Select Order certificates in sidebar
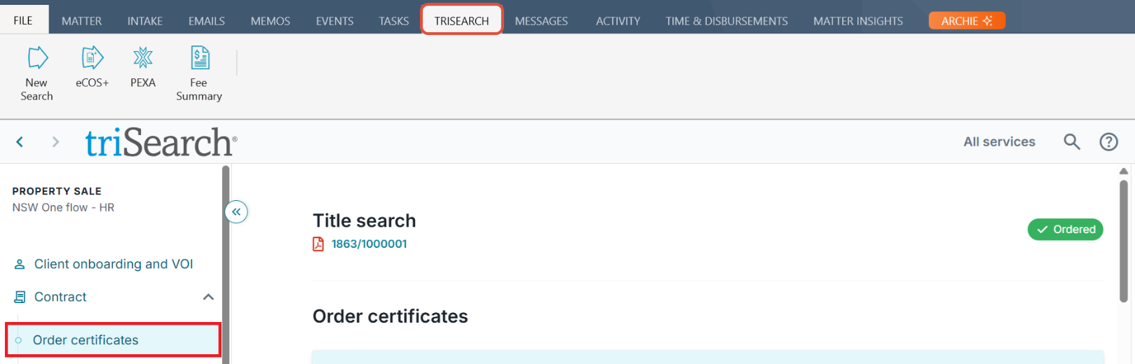The image size is (1135, 364). [x=86, y=340]
